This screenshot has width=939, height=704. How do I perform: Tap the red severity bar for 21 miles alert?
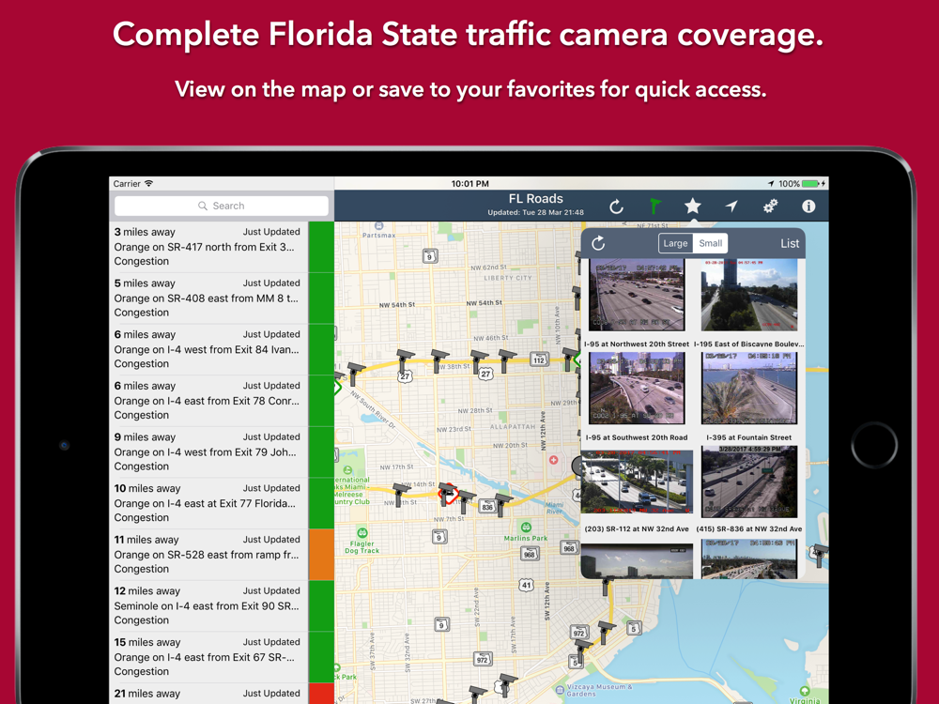pyautogui.click(x=321, y=694)
